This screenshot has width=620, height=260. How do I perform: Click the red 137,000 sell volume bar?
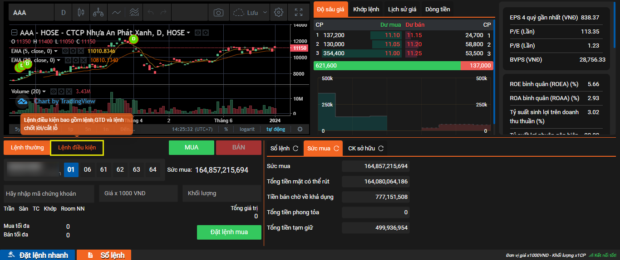477,66
